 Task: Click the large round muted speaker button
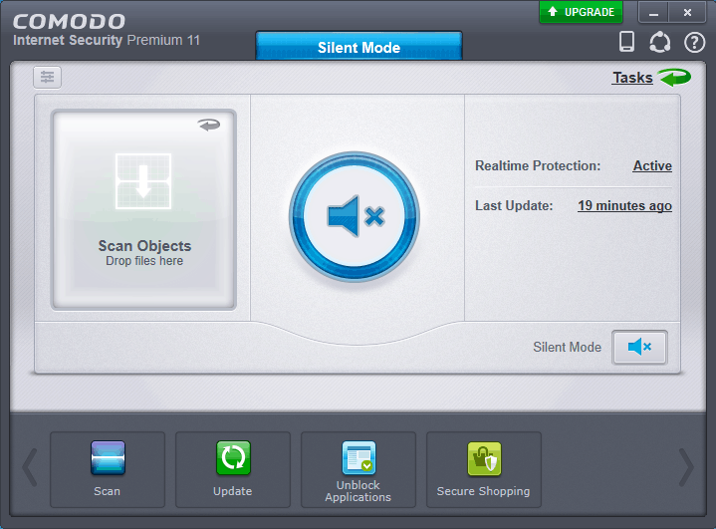click(355, 216)
